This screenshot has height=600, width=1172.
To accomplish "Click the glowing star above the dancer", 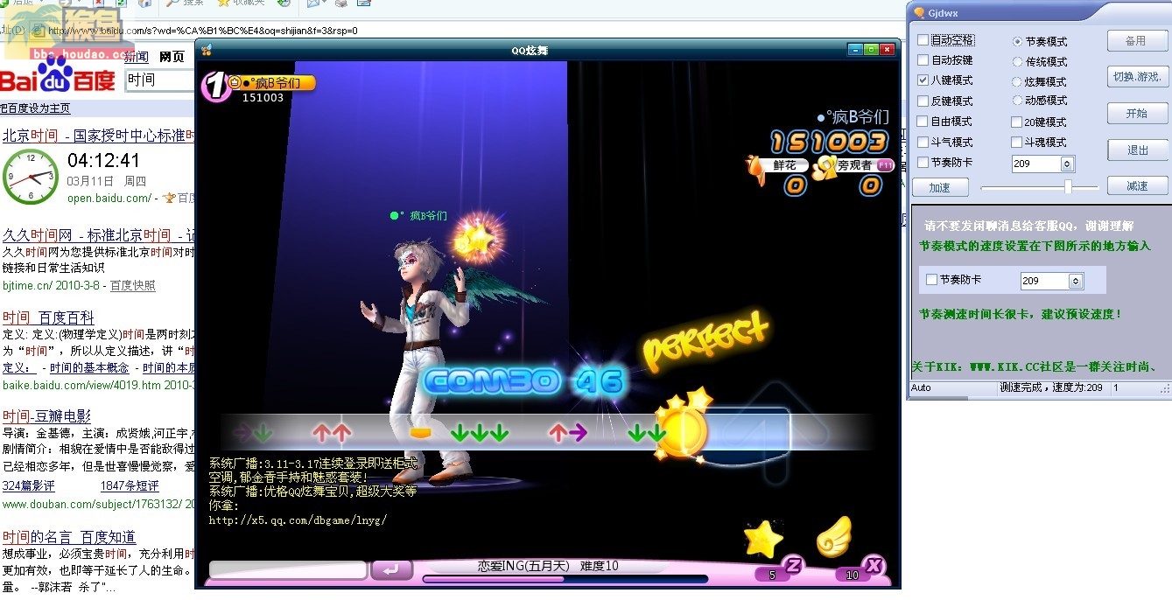I will [x=476, y=238].
